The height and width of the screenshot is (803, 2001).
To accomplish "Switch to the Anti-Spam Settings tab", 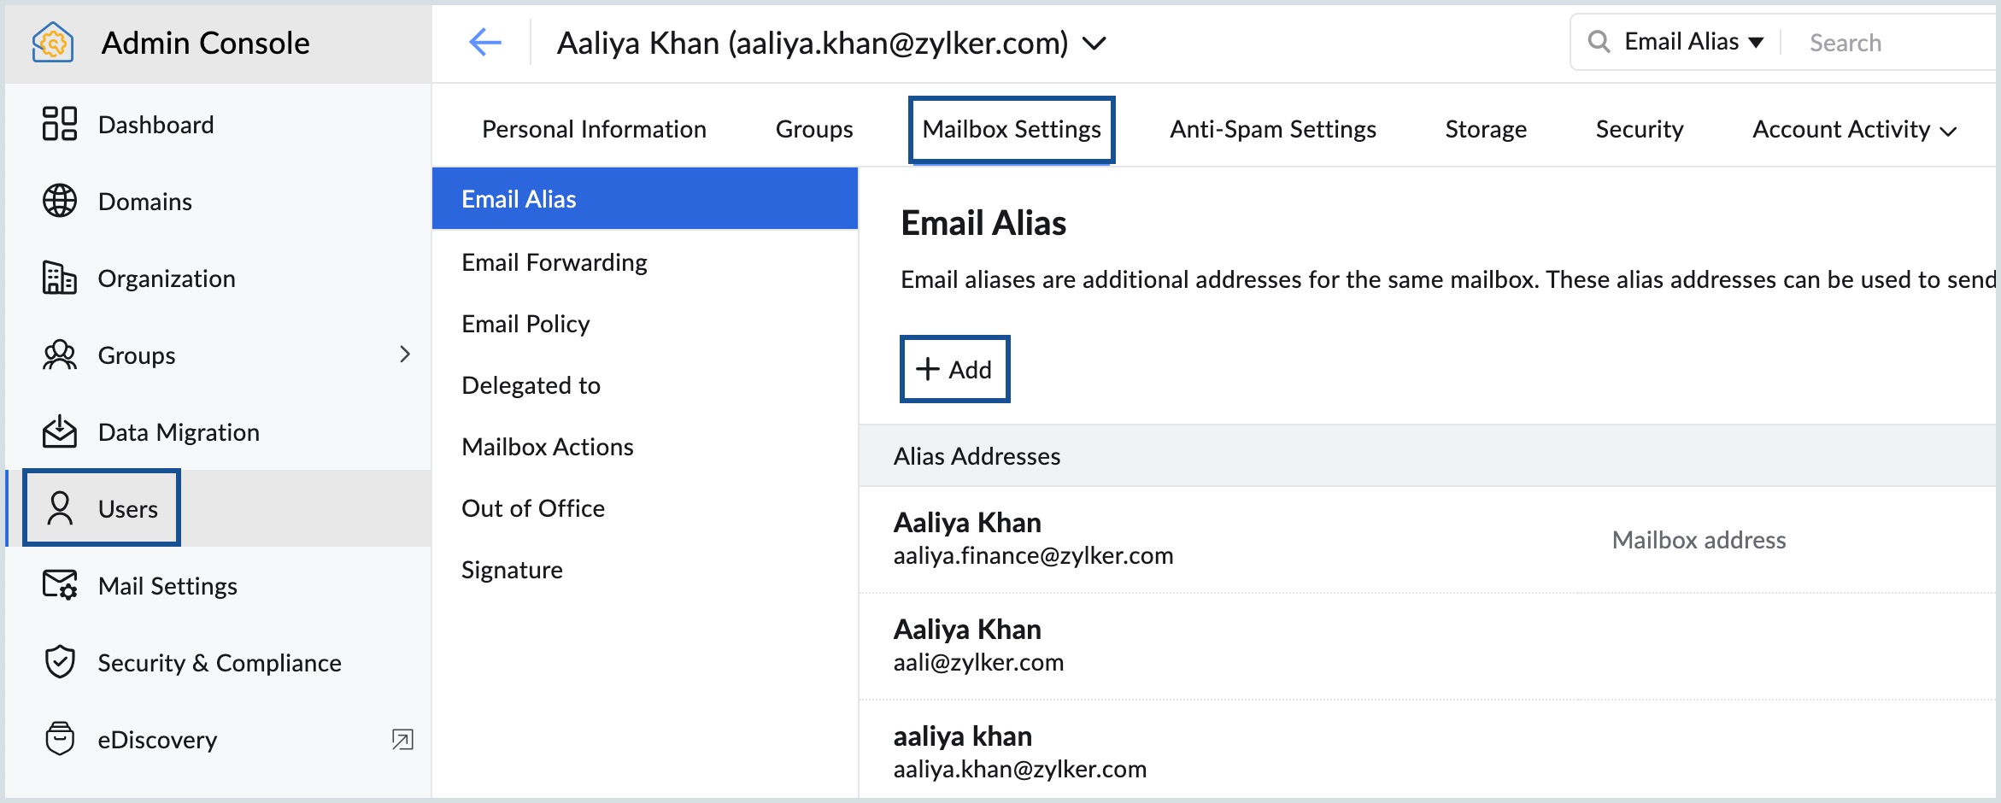I will 1272,130.
